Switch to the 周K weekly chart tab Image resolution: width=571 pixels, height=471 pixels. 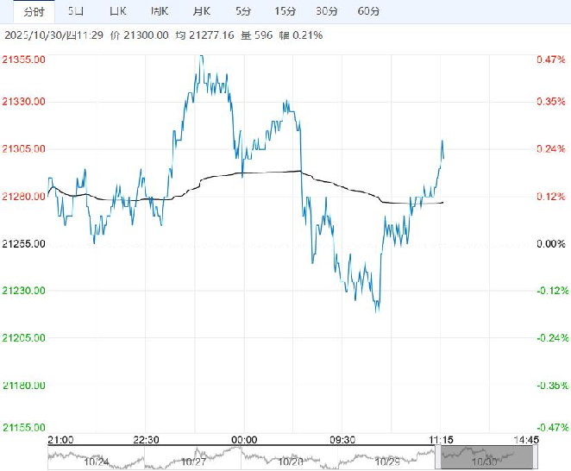(159, 11)
